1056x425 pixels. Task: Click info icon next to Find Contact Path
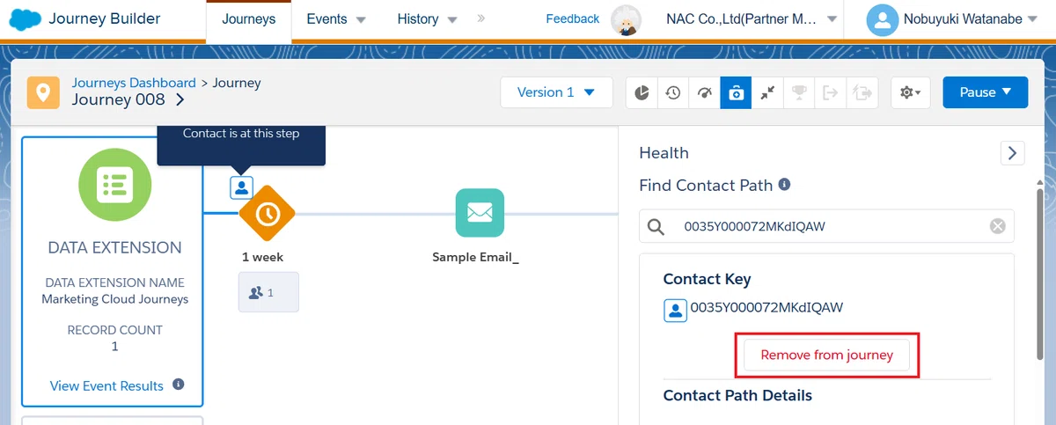[784, 185]
